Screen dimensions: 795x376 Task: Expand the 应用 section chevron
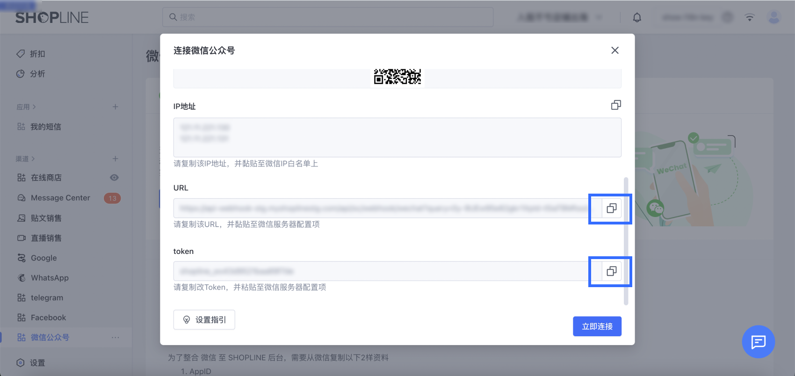(34, 107)
